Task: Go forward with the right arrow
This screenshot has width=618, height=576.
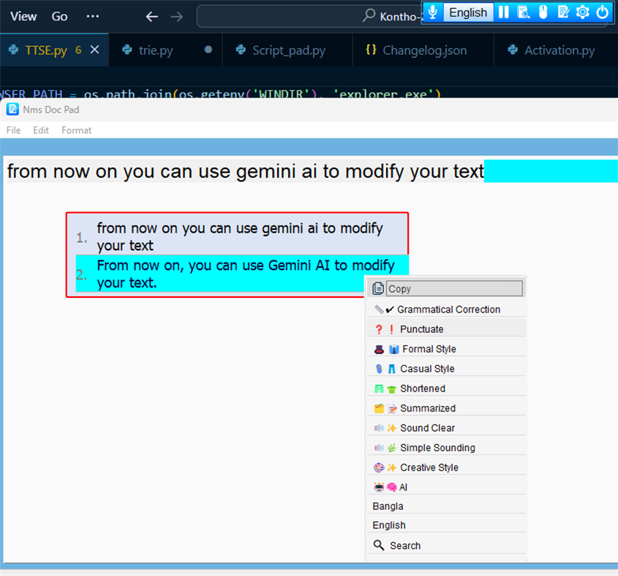Action: pos(176,17)
